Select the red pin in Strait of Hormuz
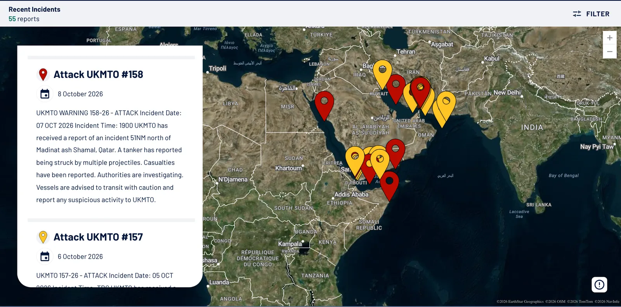The image size is (621, 307). [x=420, y=92]
